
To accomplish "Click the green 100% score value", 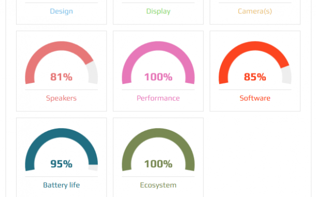I will (x=158, y=164).
